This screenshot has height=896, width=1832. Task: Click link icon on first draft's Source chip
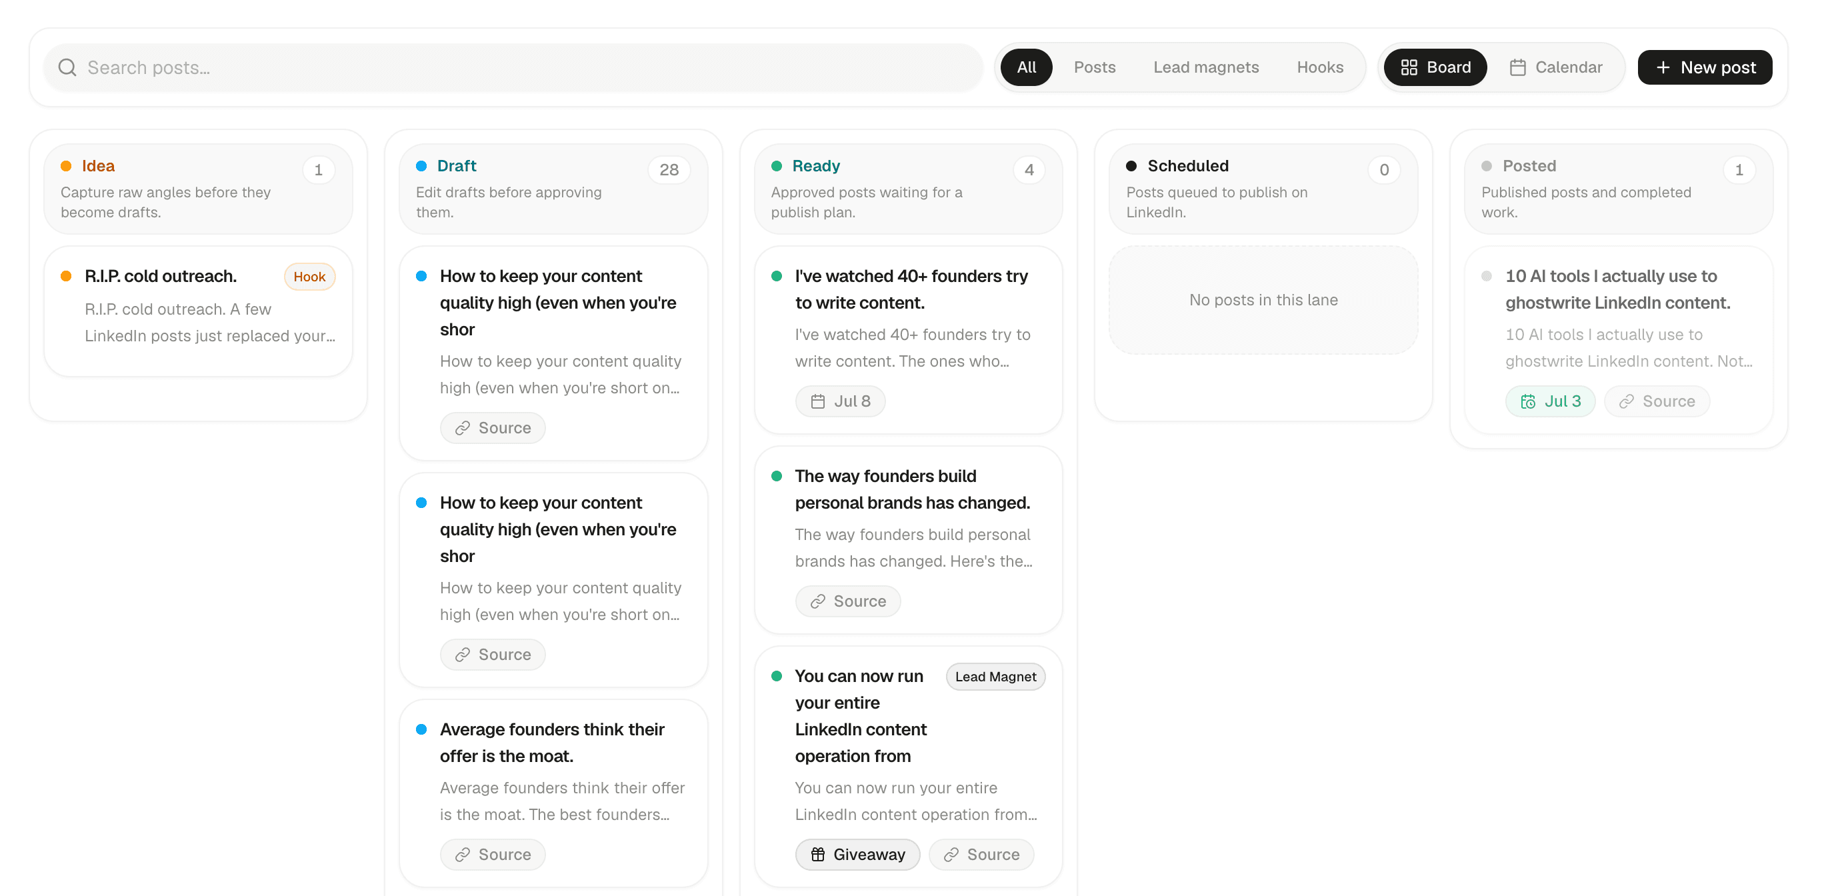click(463, 428)
